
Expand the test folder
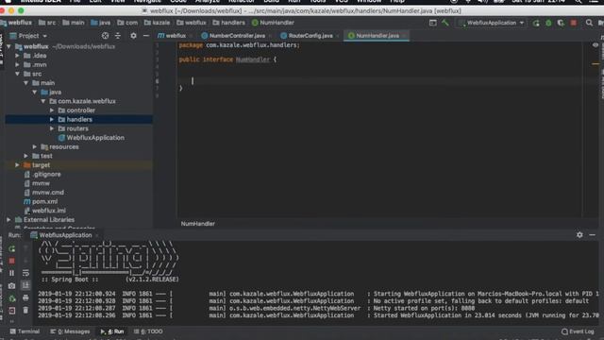(x=25, y=156)
